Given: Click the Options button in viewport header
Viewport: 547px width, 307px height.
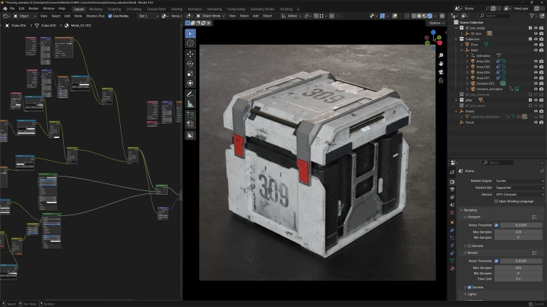Looking at the screenshot, I should point(435,23).
